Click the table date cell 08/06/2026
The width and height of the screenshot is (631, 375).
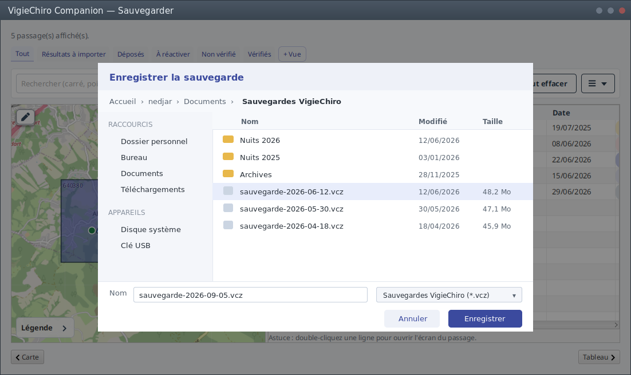(x=571, y=144)
